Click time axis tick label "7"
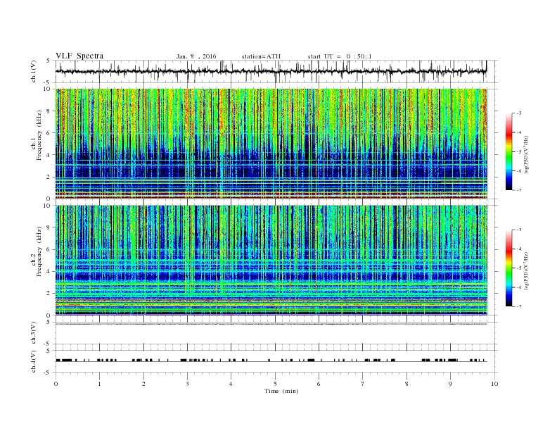This screenshot has height=431, width=557. click(363, 384)
